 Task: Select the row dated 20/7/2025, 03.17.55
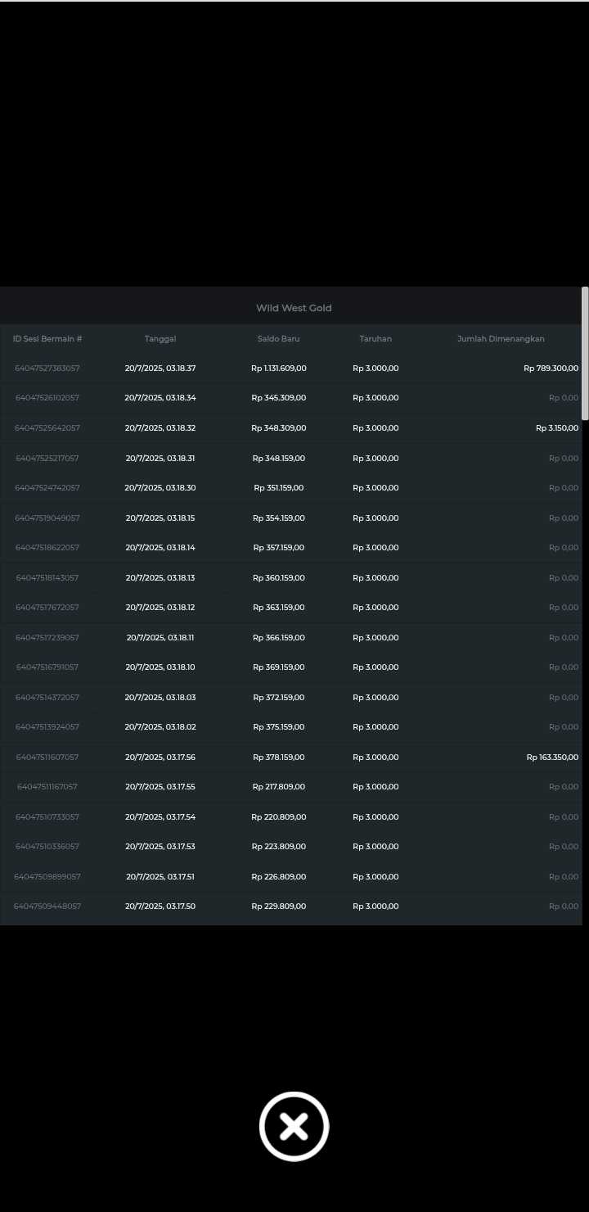coord(291,787)
